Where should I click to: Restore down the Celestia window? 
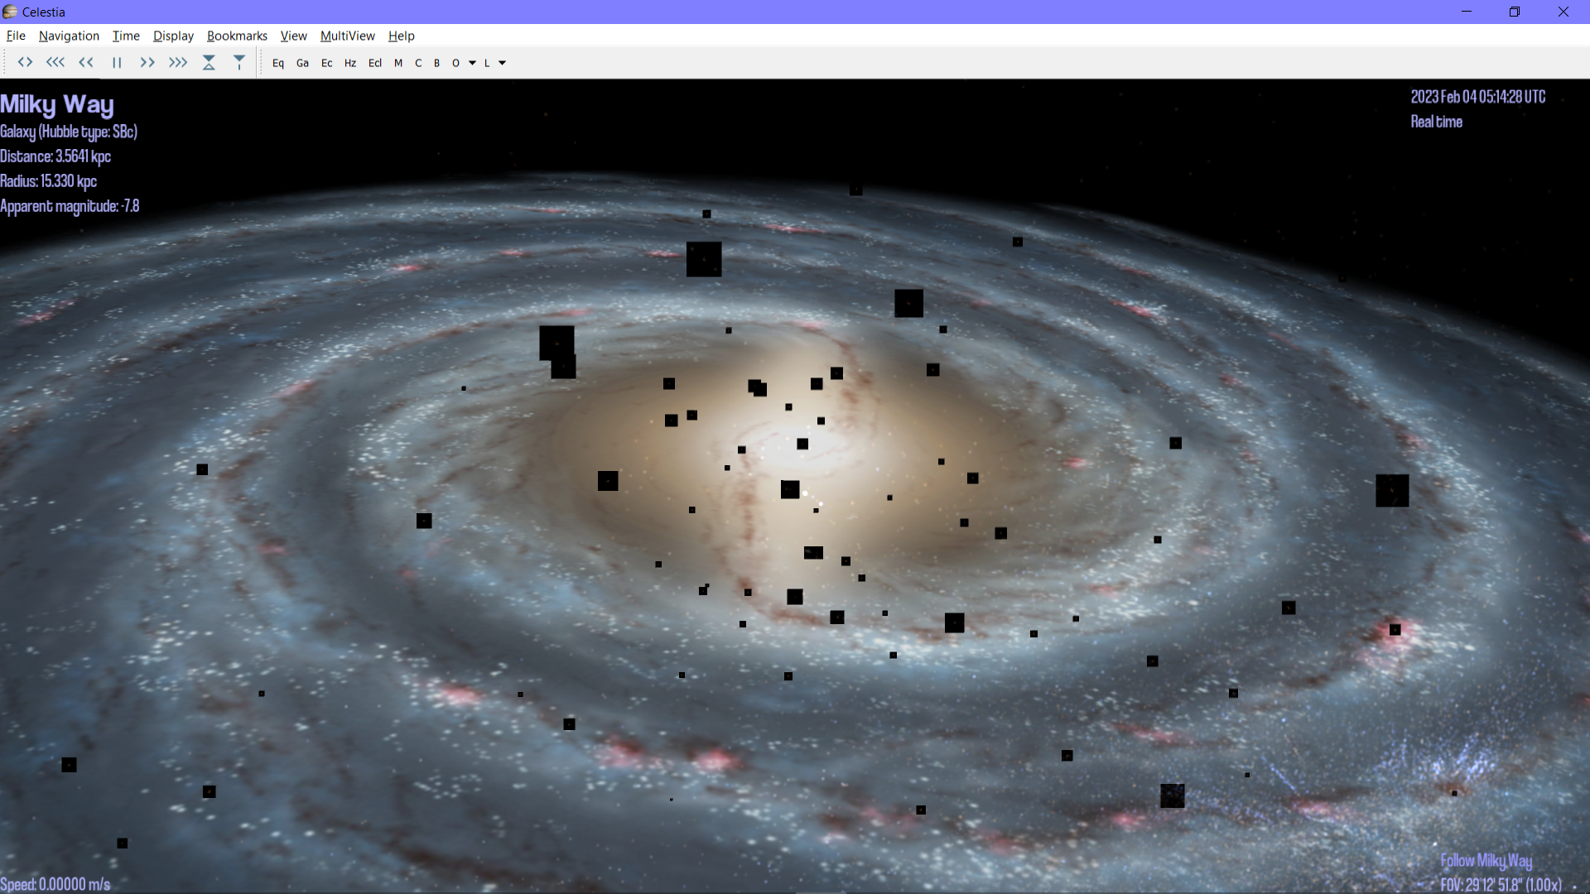1515,12
